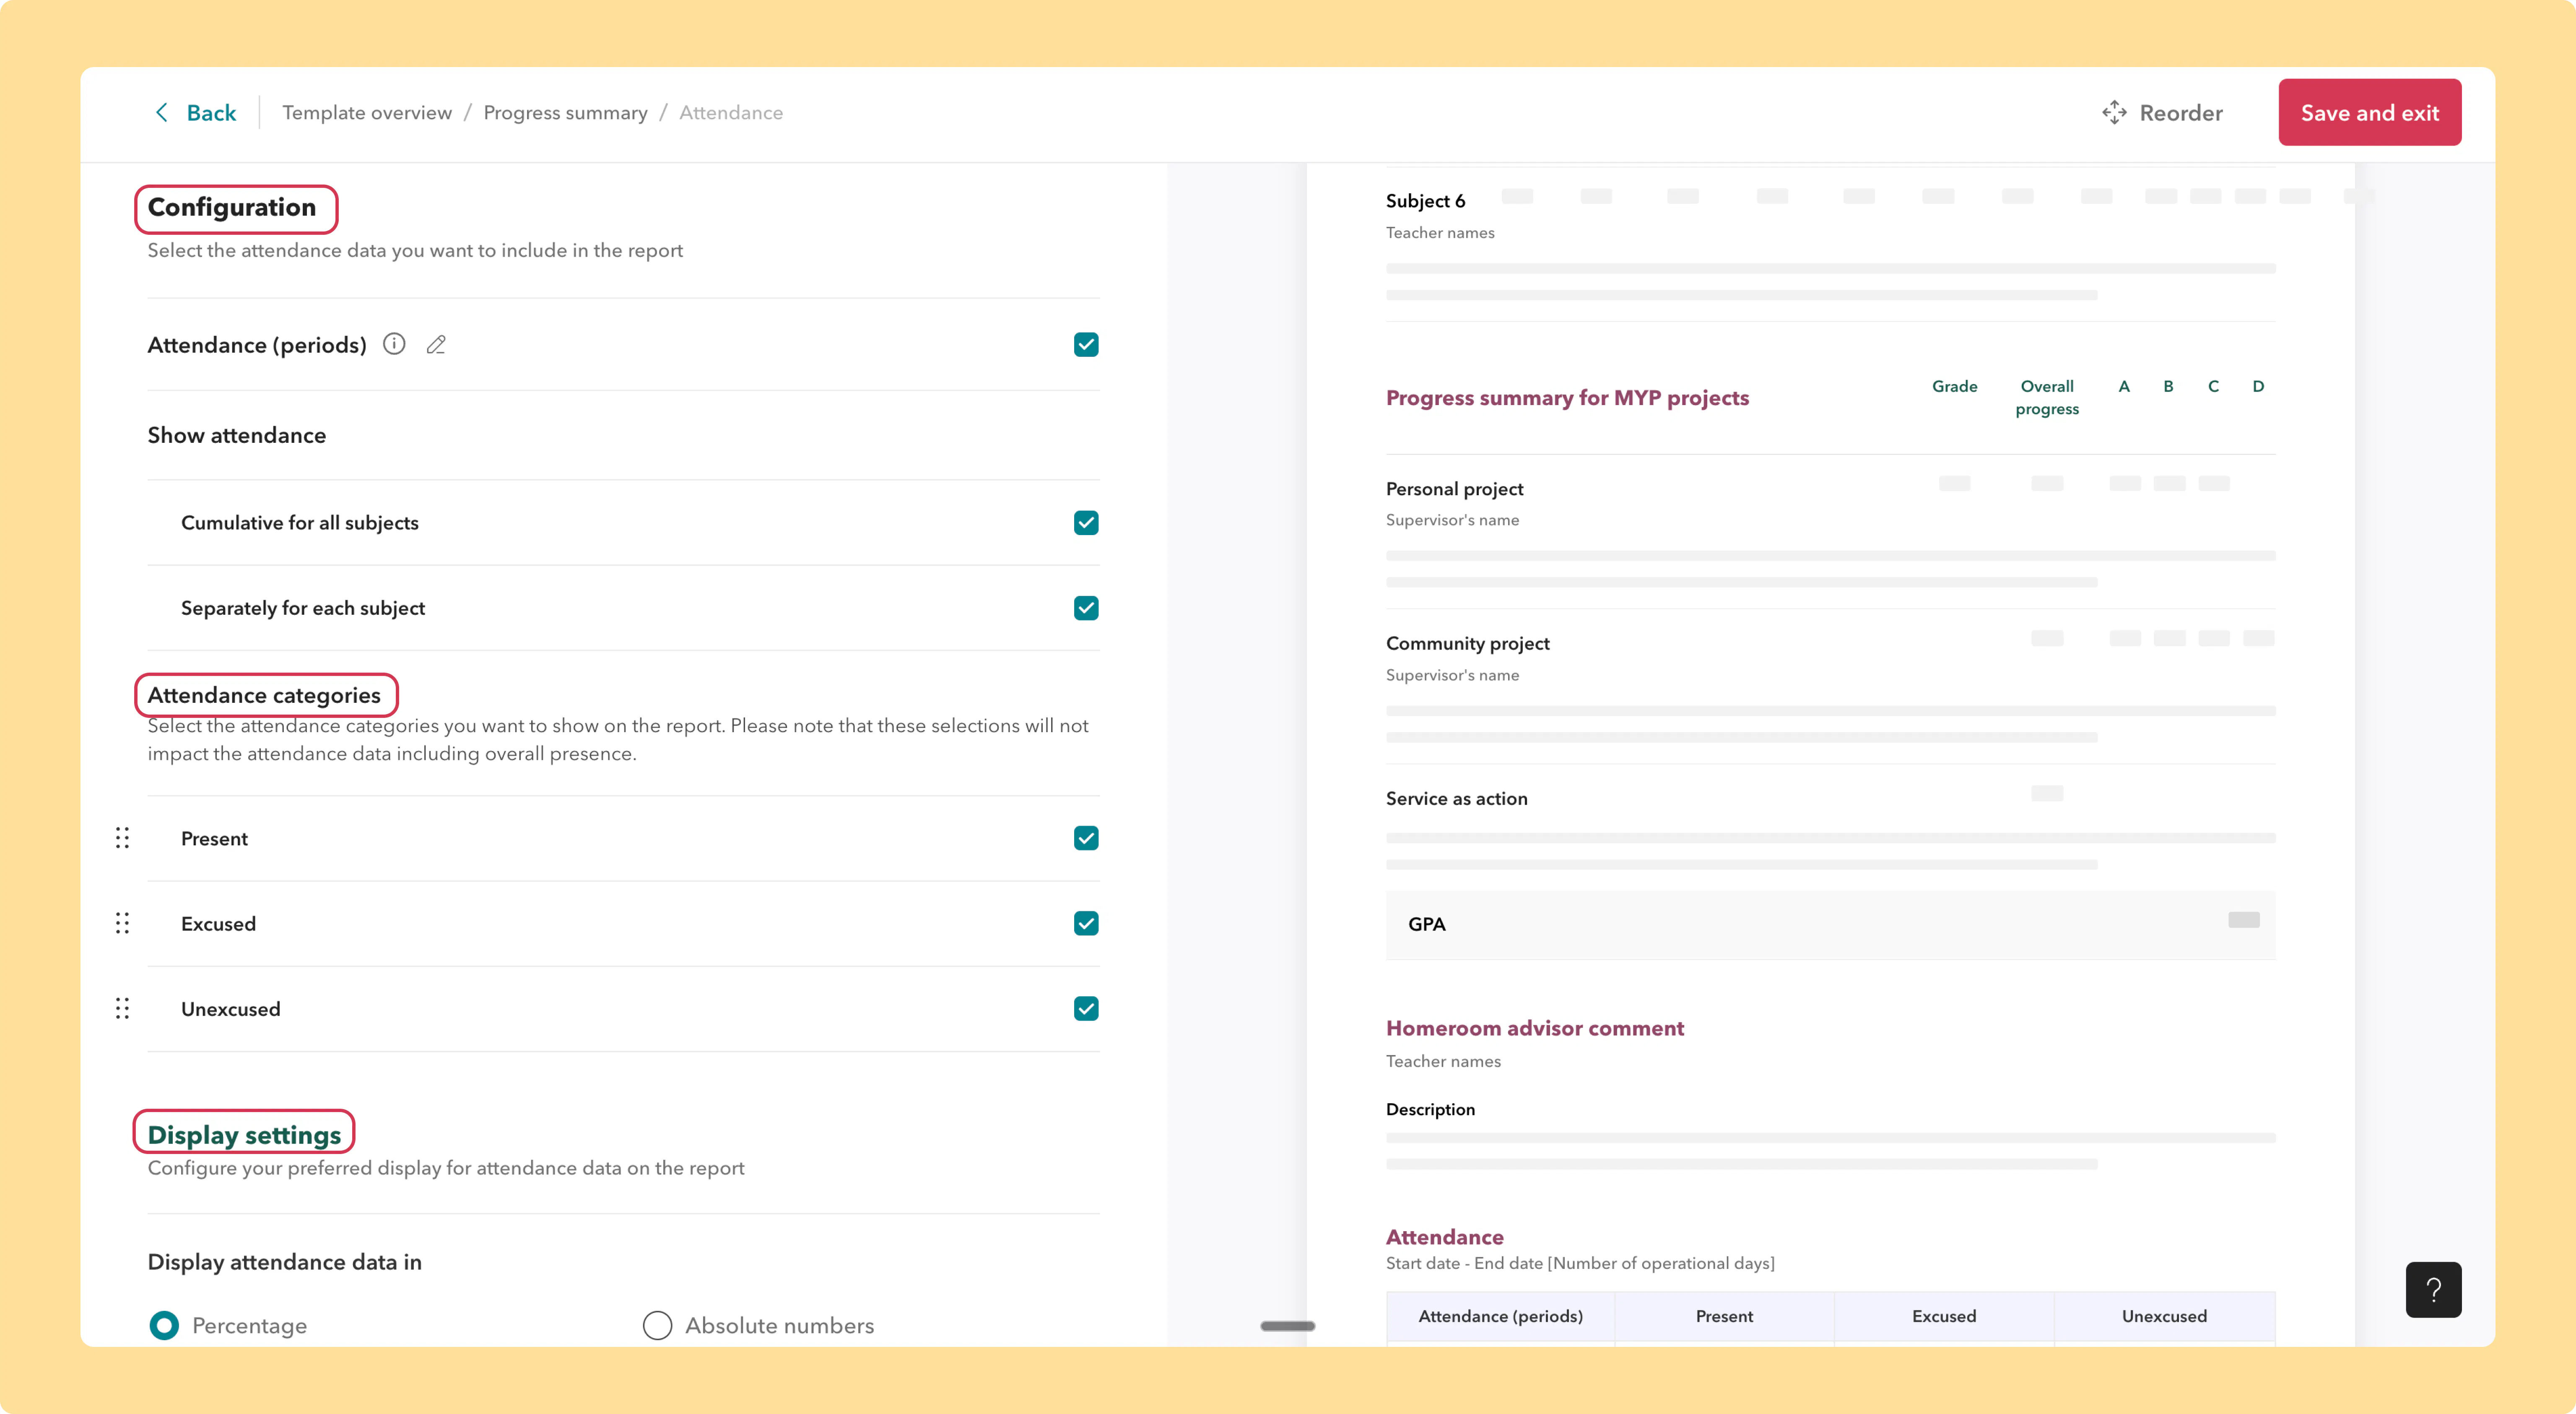Viewport: 2576px width, 1414px height.
Task: Click the Attendance breadcrumb item
Action: [x=731, y=112]
